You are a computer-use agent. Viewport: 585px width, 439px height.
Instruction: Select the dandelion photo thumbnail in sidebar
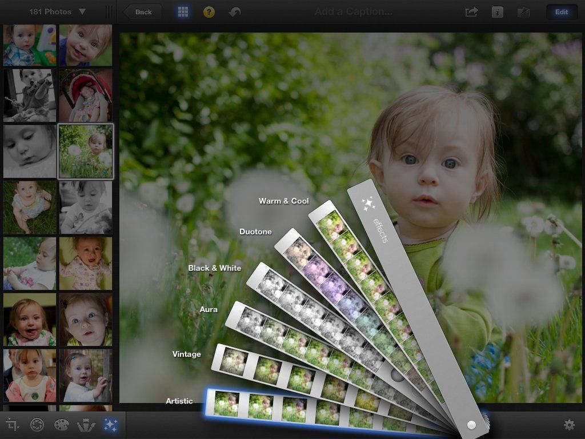pyautogui.click(x=86, y=150)
